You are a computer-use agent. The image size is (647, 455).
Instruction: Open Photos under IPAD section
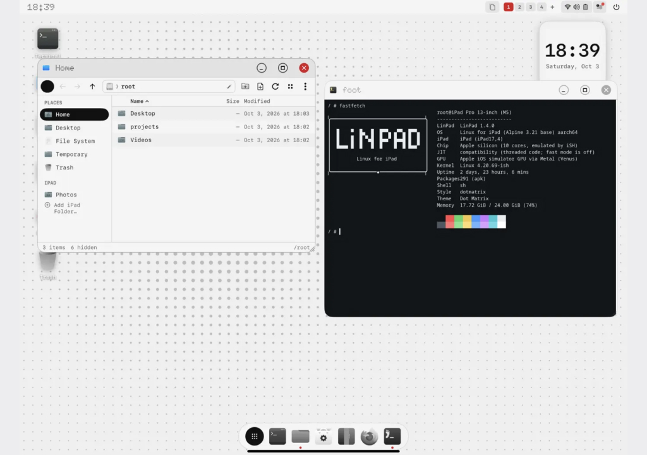[x=75, y=195]
